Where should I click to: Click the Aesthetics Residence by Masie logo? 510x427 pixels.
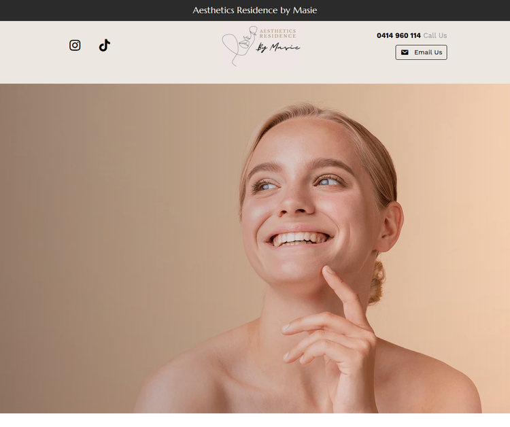click(261, 46)
